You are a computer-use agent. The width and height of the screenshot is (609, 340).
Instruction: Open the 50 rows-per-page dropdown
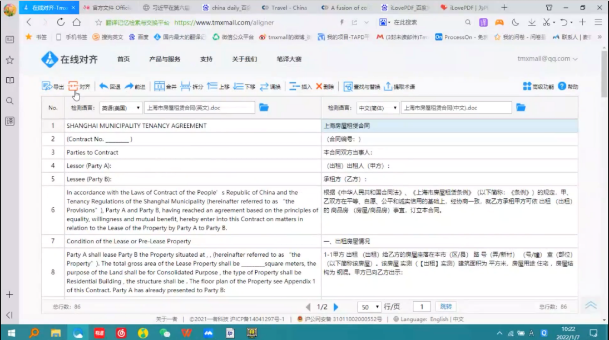click(369, 307)
